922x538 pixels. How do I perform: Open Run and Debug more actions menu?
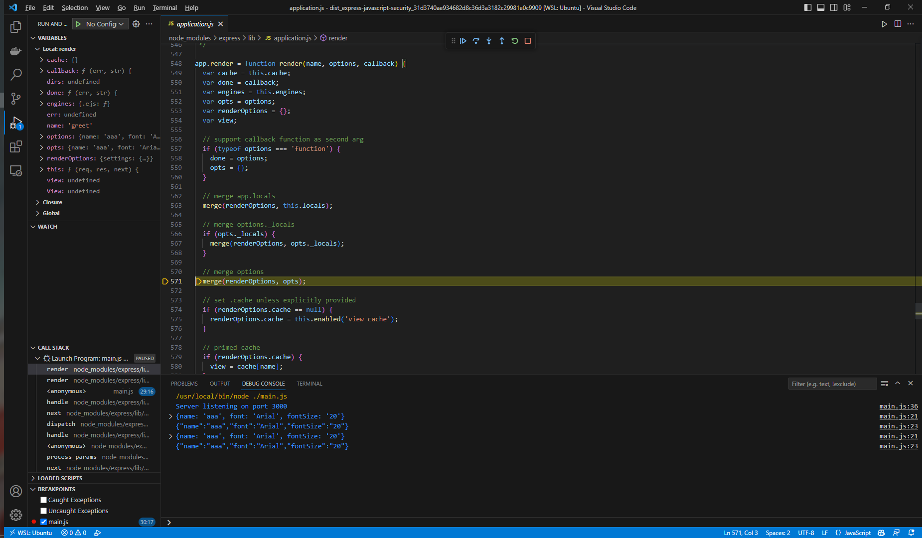point(149,24)
